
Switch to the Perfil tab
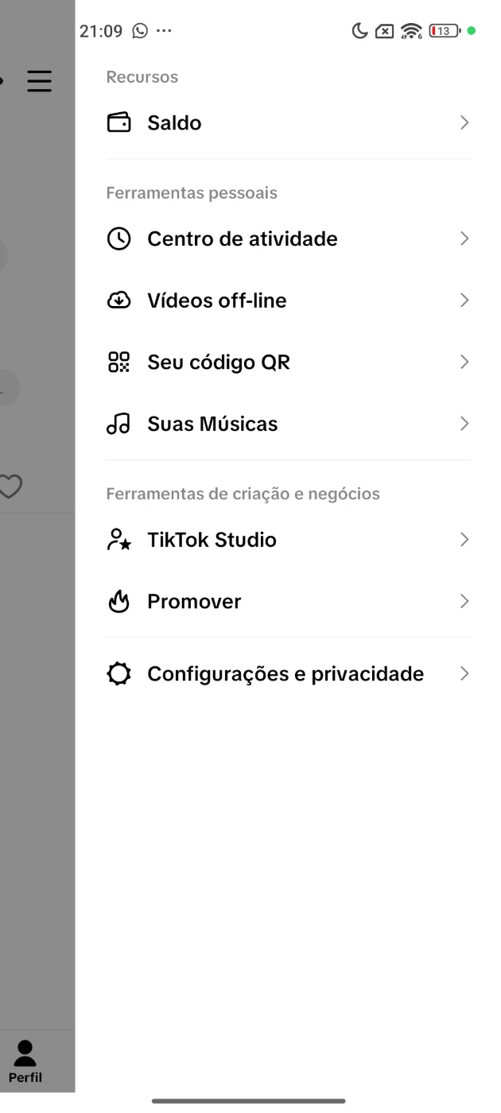pos(25,1062)
